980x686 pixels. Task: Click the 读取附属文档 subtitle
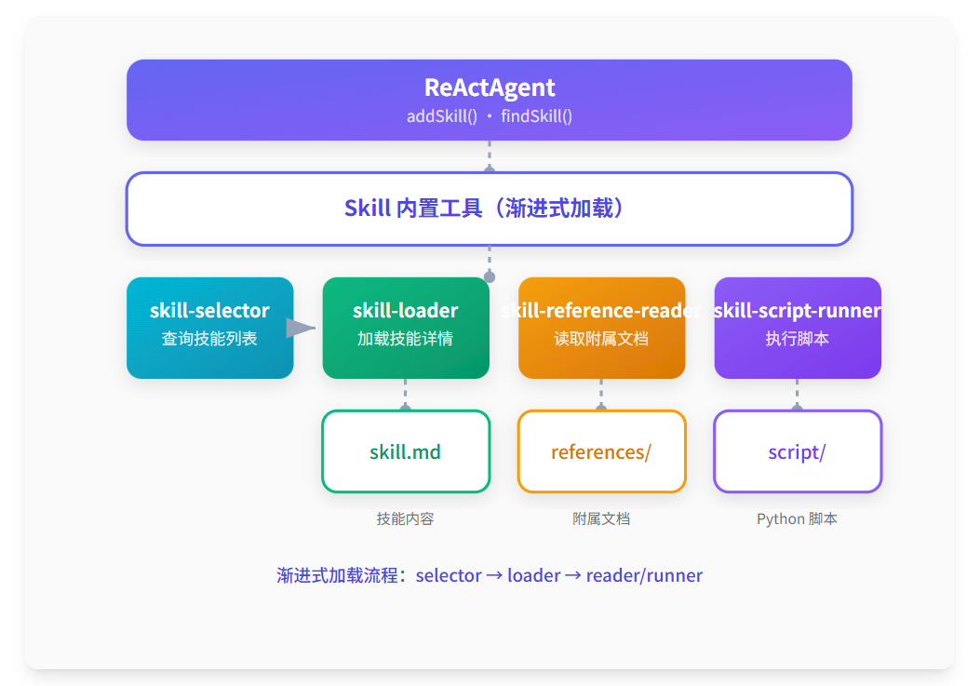tap(601, 339)
